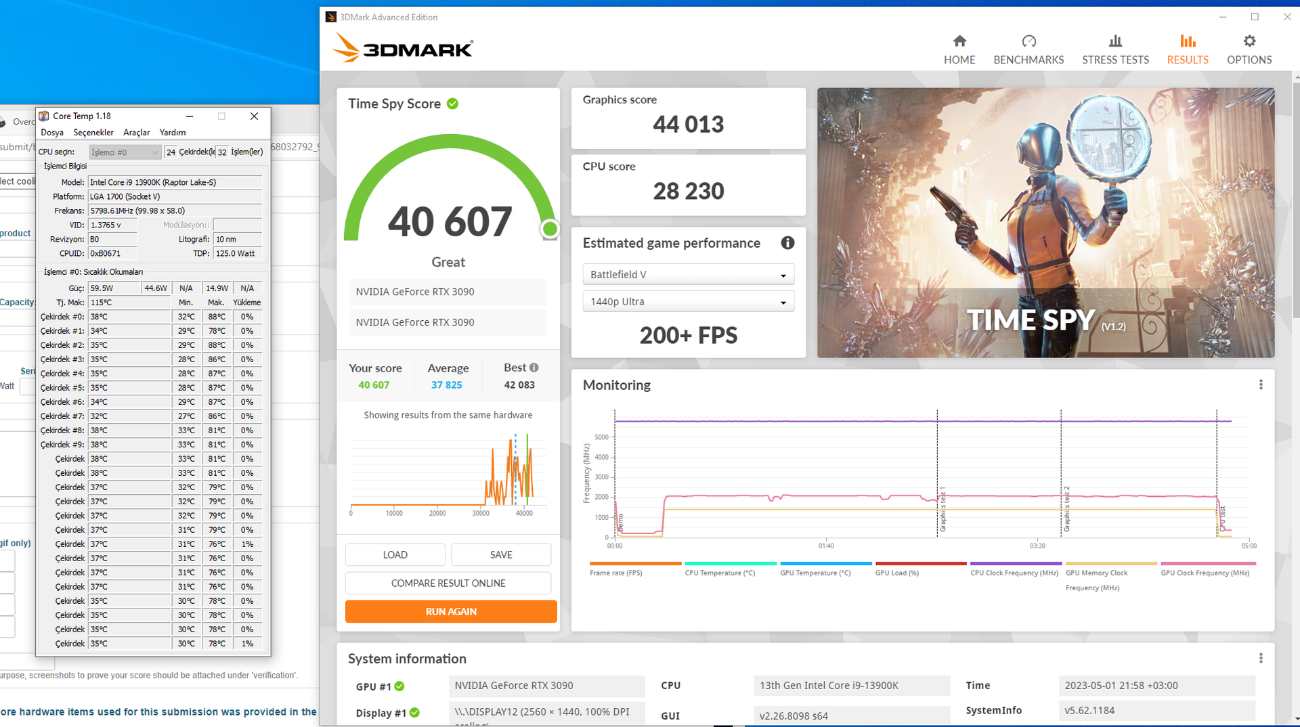The image size is (1300, 727).
Task: Click the Graphics test 2 marker line
Action: (1061, 474)
